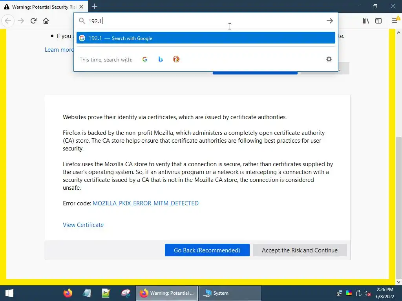402x301 pixels.
Task: Open search settings gear icon
Action: (329, 60)
